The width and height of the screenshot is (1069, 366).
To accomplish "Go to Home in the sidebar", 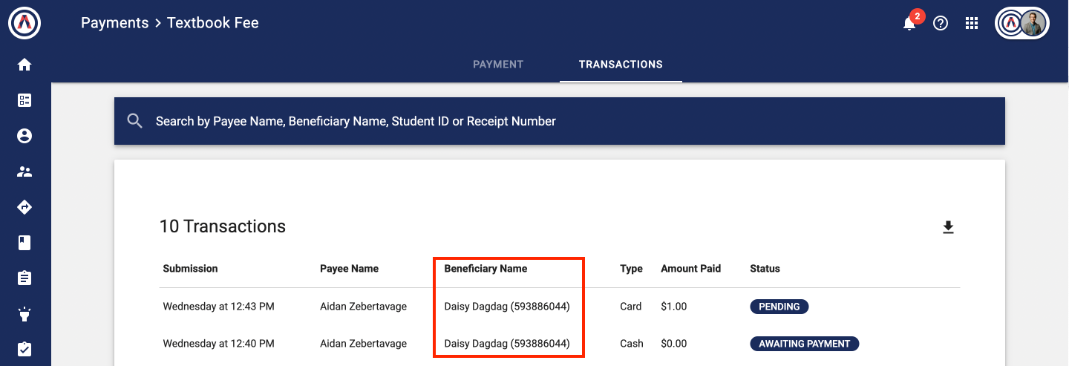I will (x=24, y=65).
